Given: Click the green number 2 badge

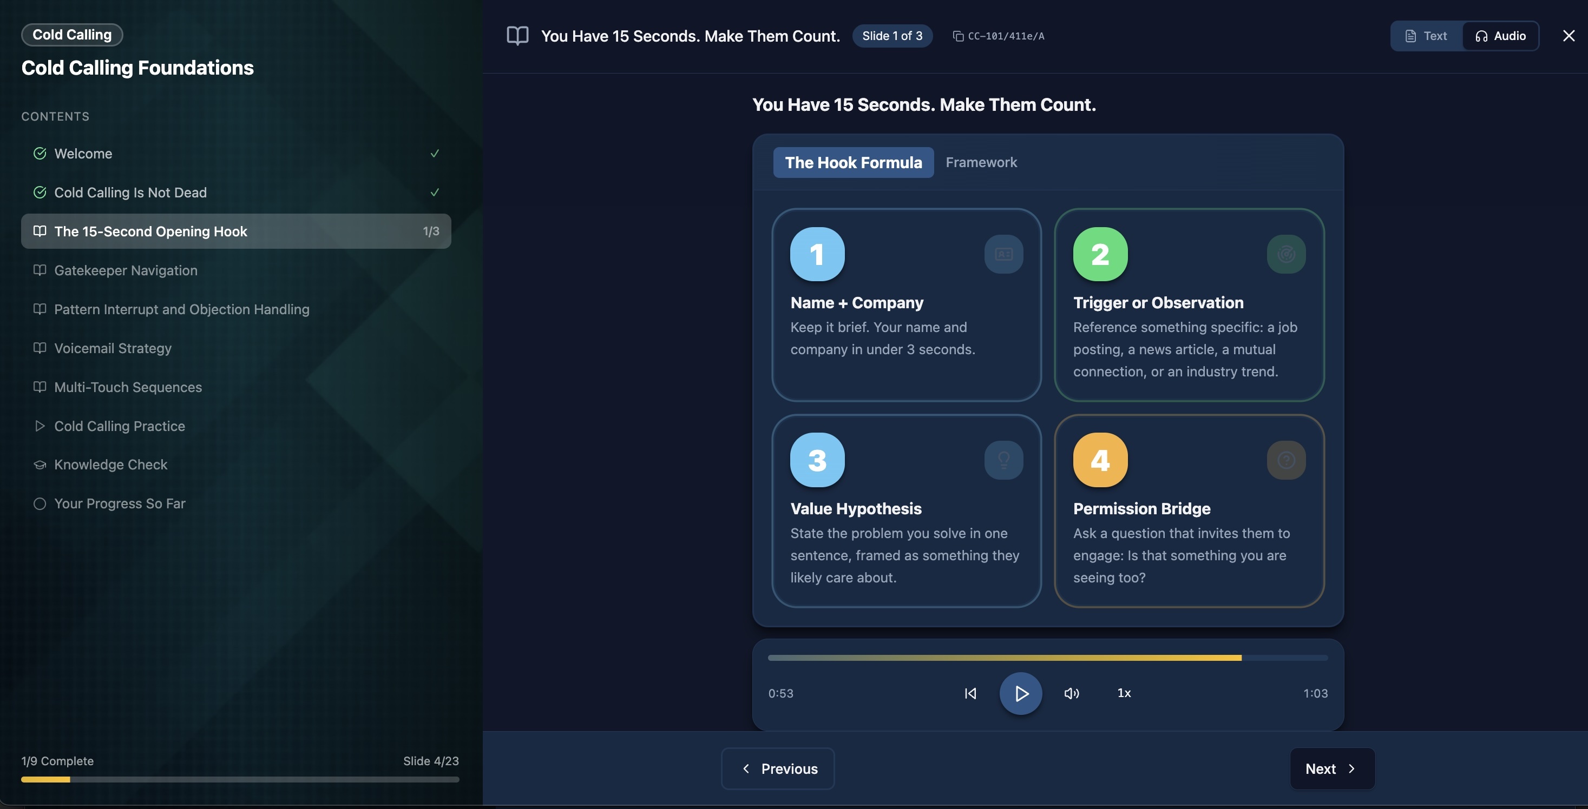Looking at the screenshot, I should (1100, 254).
